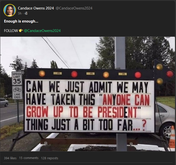Screen dimensions: 176x165
Task: Click the silver car's wheel in photo
Action: click(x=168, y=131)
